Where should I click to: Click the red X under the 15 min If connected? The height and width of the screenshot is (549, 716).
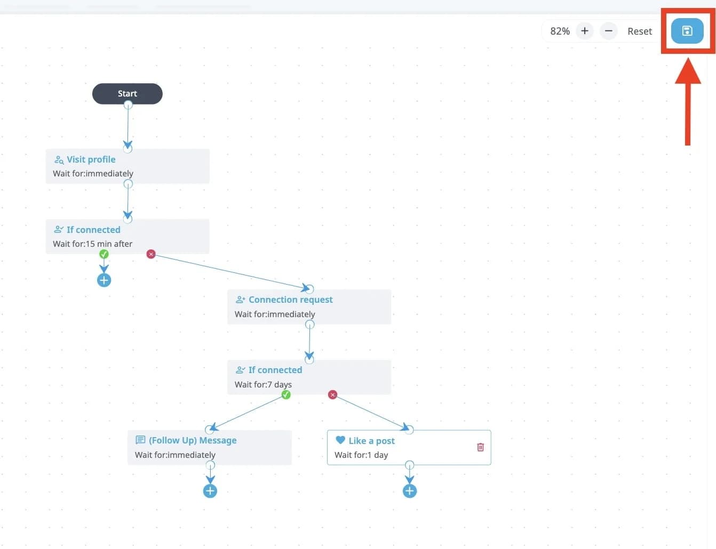click(x=151, y=254)
